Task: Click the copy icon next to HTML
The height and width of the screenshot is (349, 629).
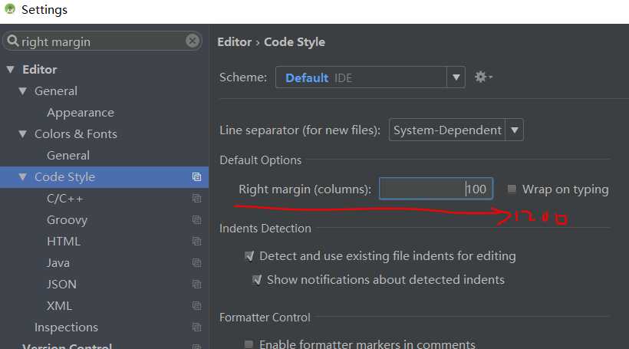Action: click(196, 241)
